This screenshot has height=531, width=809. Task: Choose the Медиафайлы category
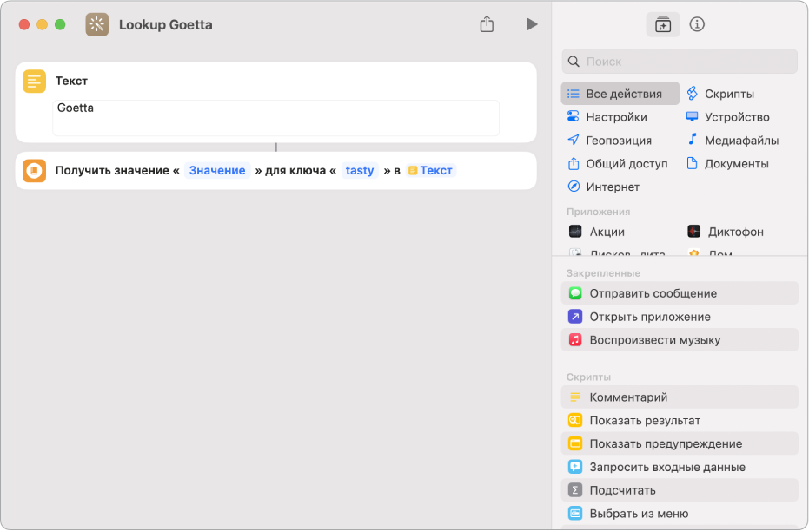(x=733, y=140)
